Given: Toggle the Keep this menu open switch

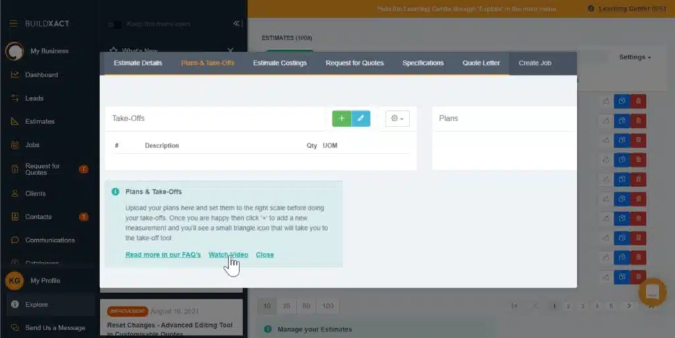Looking at the screenshot, I should point(115,24).
